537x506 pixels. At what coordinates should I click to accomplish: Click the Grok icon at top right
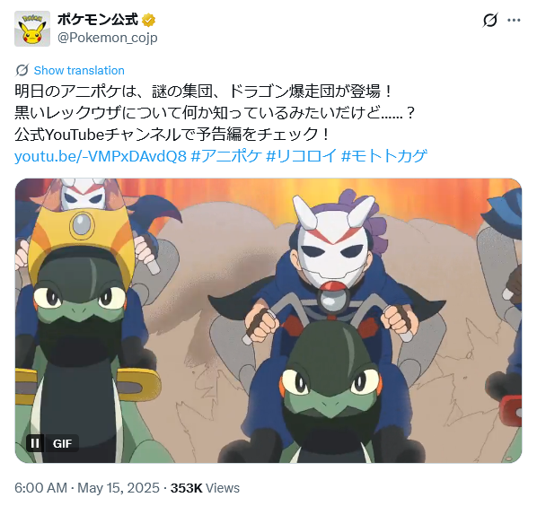(x=490, y=20)
